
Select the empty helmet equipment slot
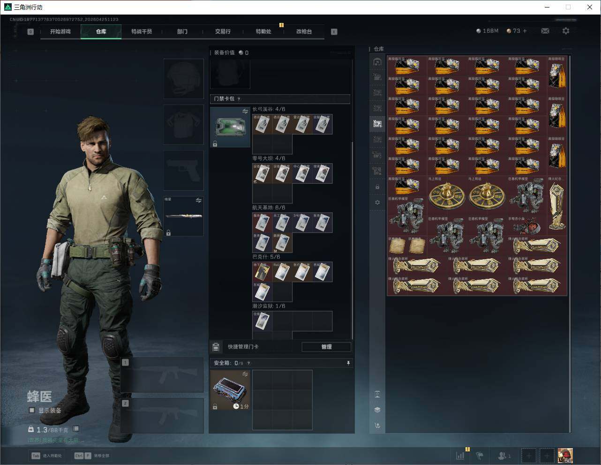click(184, 79)
